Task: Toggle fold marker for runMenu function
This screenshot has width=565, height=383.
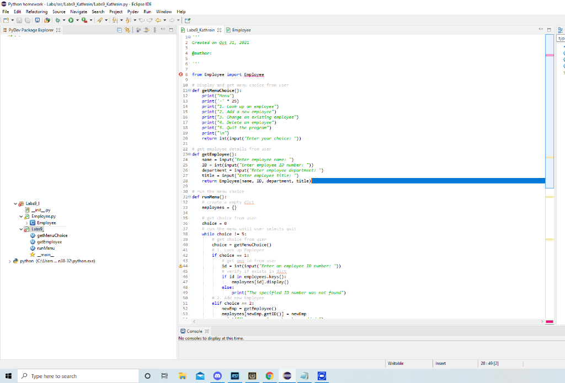Action: click(190, 197)
